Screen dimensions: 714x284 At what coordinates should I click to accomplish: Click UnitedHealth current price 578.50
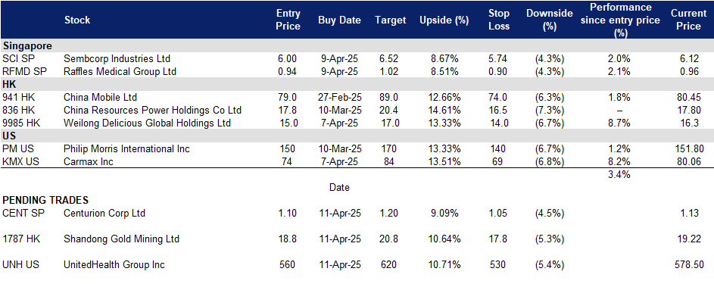click(x=689, y=265)
